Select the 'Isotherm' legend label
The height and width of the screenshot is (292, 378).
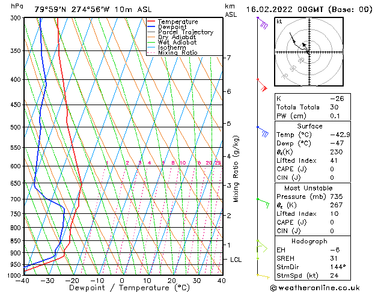(x=172, y=47)
